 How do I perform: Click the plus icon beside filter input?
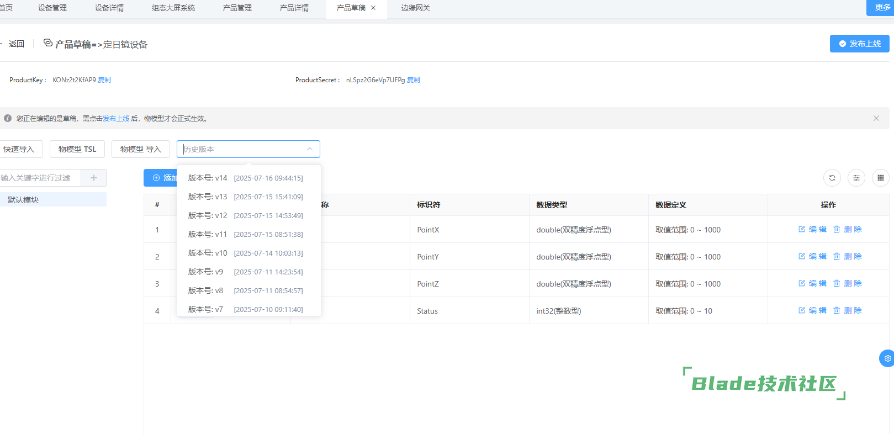[94, 178]
